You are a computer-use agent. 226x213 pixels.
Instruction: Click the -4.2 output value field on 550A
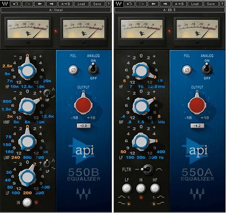click(x=197, y=126)
